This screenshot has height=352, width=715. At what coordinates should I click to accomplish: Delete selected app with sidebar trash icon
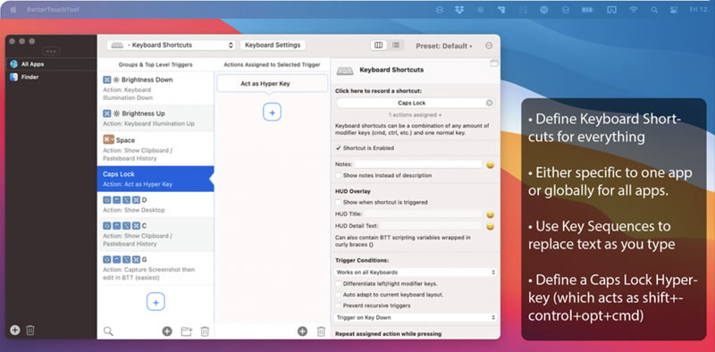pyautogui.click(x=30, y=331)
